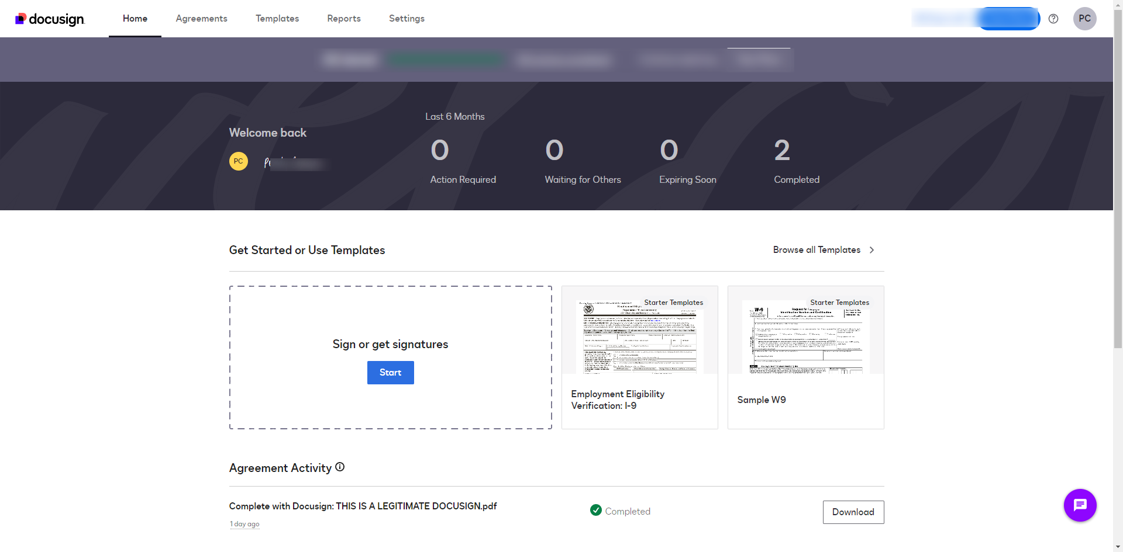Switch to the Templates tab

pos(277,19)
